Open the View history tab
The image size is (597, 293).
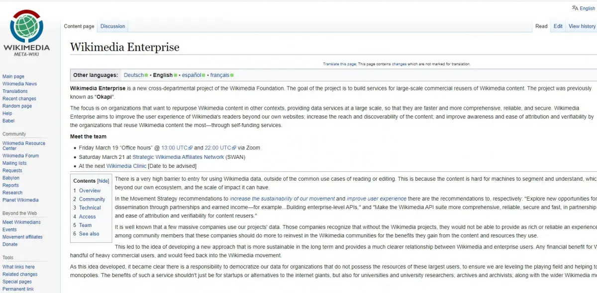[x=582, y=26]
